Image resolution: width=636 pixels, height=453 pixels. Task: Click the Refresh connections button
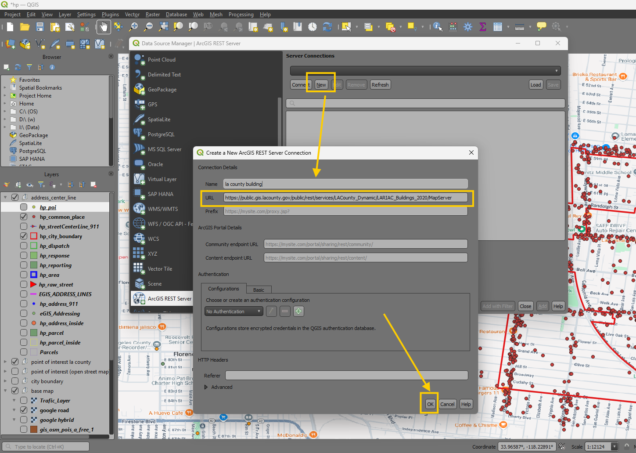click(x=380, y=85)
